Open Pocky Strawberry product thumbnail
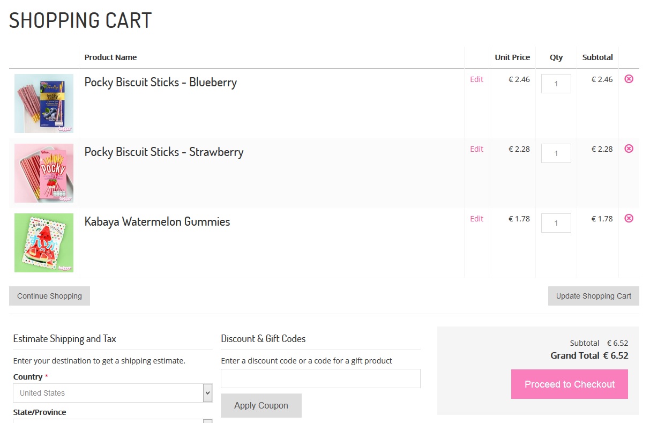The height and width of the screenshot is (423, 650). pos(44,173)
